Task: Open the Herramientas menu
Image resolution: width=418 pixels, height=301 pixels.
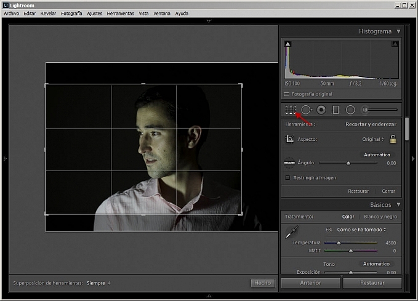Action: click(x=120, y=14)
